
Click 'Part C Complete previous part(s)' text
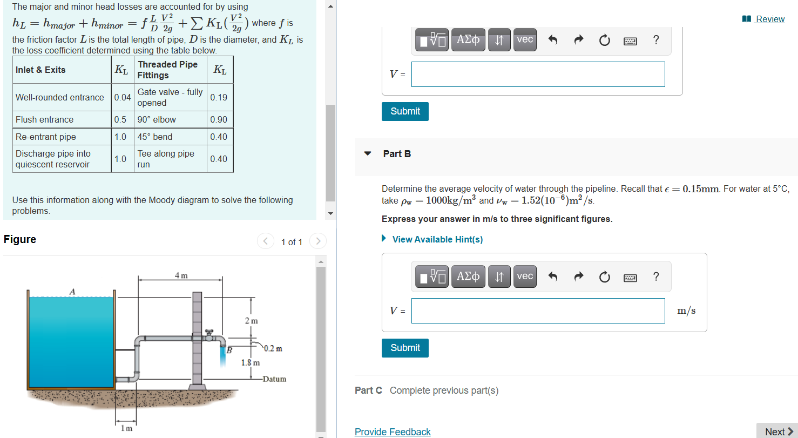click(427, 390)
